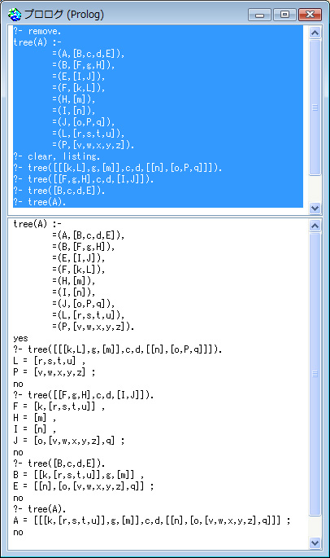Click the output pane scrollbar thumb
The width and height of the screenshot is (330, 558).
pyautogui.click(x=315, y=374)
